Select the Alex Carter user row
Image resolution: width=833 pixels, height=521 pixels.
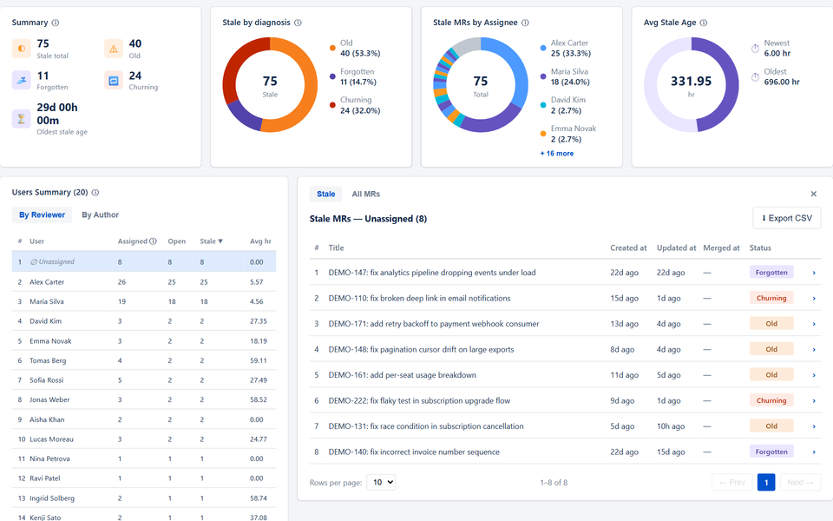pos(144,281)
